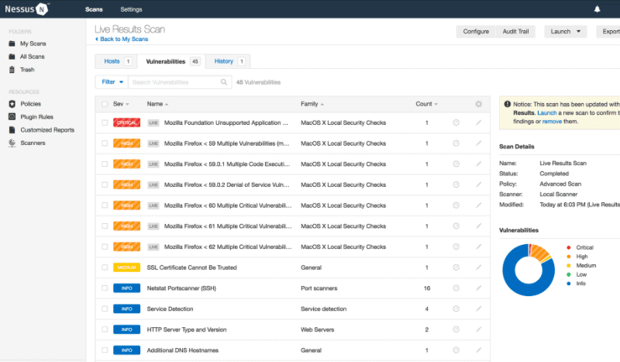Image resolution: width=620 pixels, height=362 pixels.
Task: Click the Plugin Rules icon
Action: 12,117
